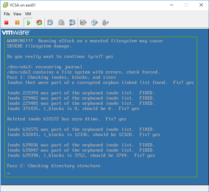Close the VCSA console window
The image size is (209, 192).
201,5
